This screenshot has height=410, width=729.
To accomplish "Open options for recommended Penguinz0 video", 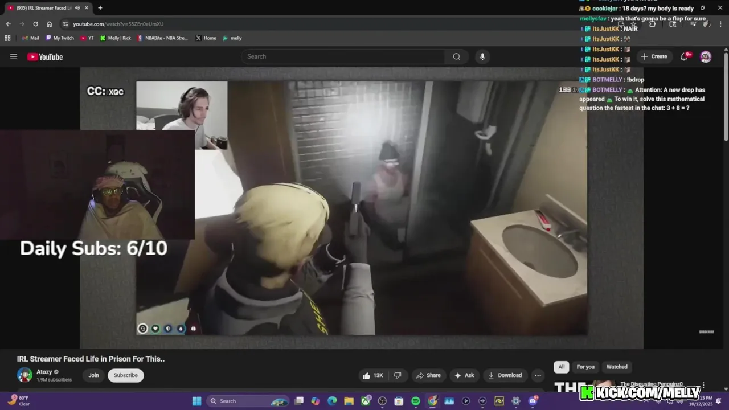I will 703,385.
